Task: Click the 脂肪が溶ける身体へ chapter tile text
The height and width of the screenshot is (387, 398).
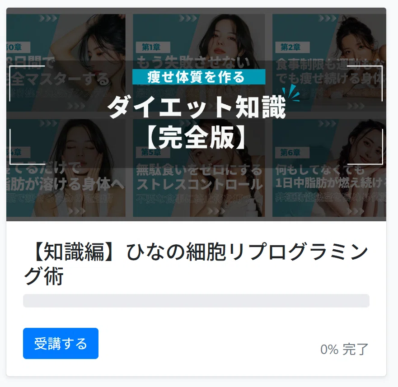Action: [x=66, y=184]
